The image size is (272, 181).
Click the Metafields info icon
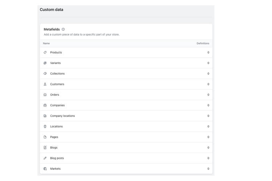point(63,29)
